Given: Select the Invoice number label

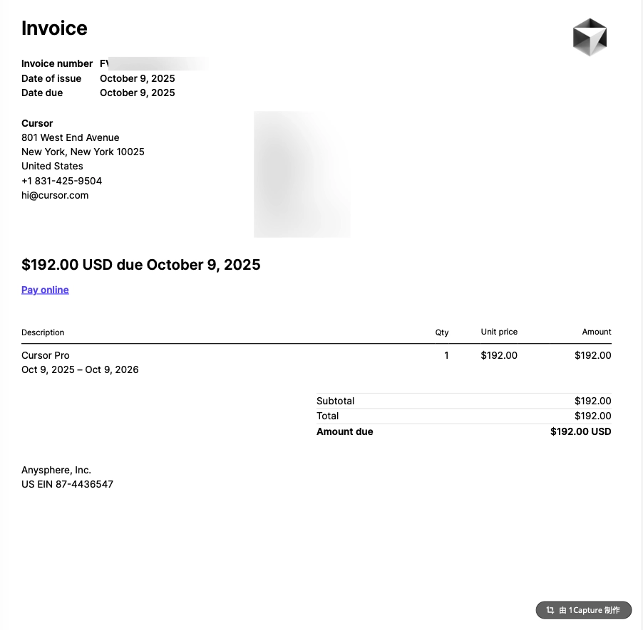Looking at the screenshot, I should click(57, 63).
